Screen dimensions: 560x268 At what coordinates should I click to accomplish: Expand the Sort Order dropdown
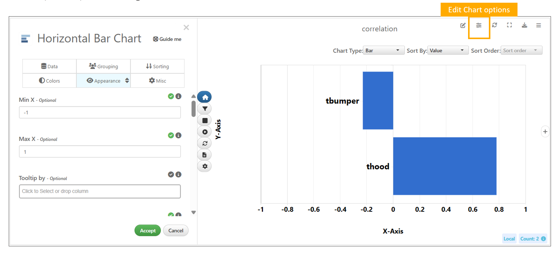tap(521, 51)
